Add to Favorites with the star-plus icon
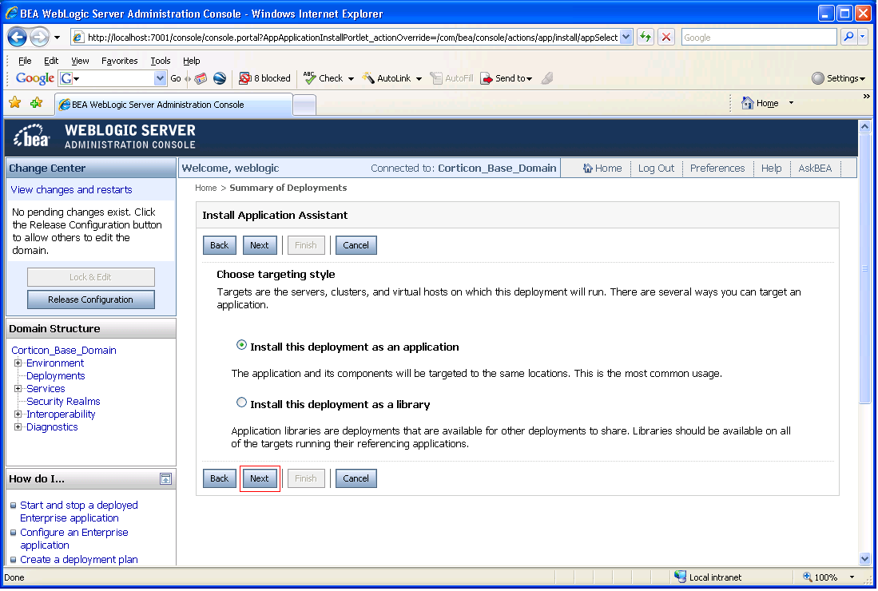The height and width of the screenshot is (591, 878). click(x=37, y=103)
